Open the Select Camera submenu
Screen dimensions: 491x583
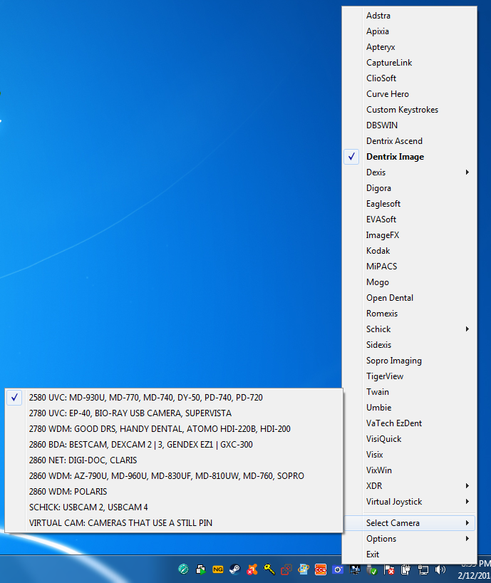[x=409, y=522]
